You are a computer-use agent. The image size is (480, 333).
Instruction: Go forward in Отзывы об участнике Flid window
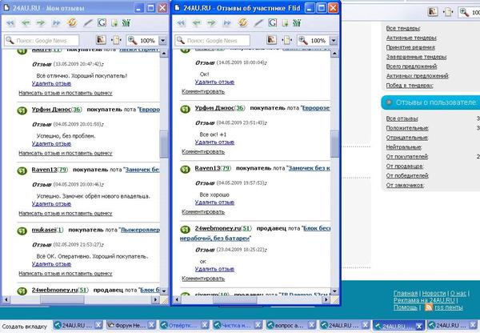click(x=211, y=23)
